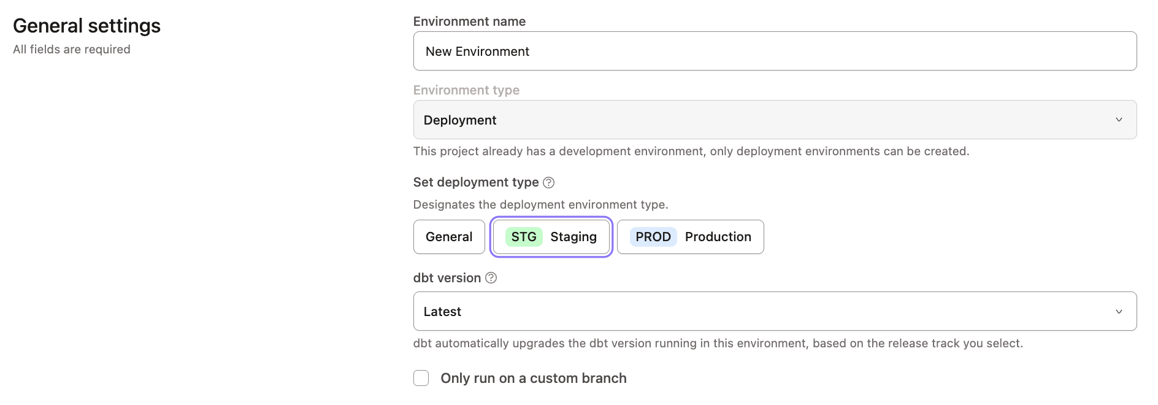Expand the dbt version dropdown showing Latest

pos(774,312)
